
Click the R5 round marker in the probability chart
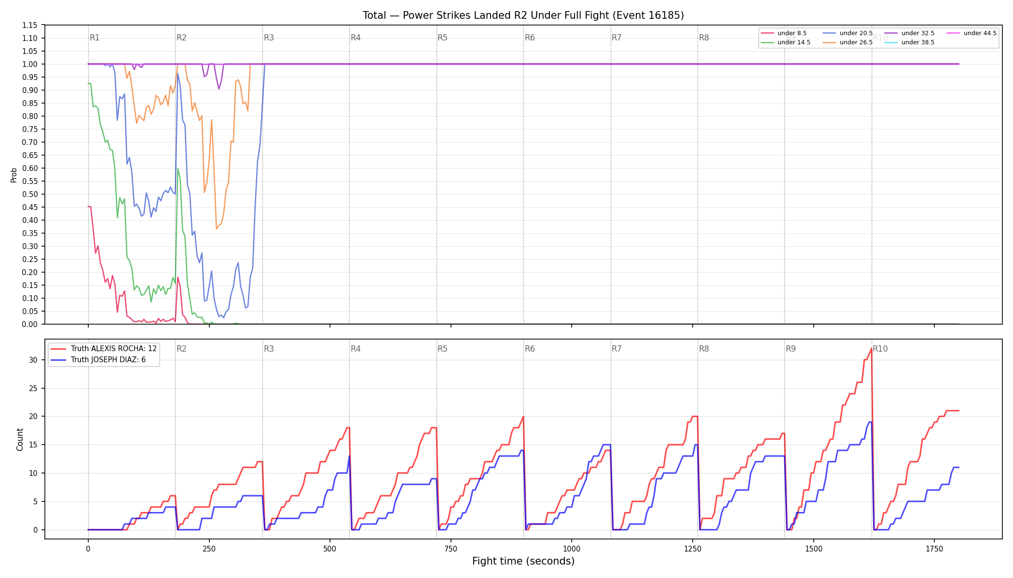(442, 38)
